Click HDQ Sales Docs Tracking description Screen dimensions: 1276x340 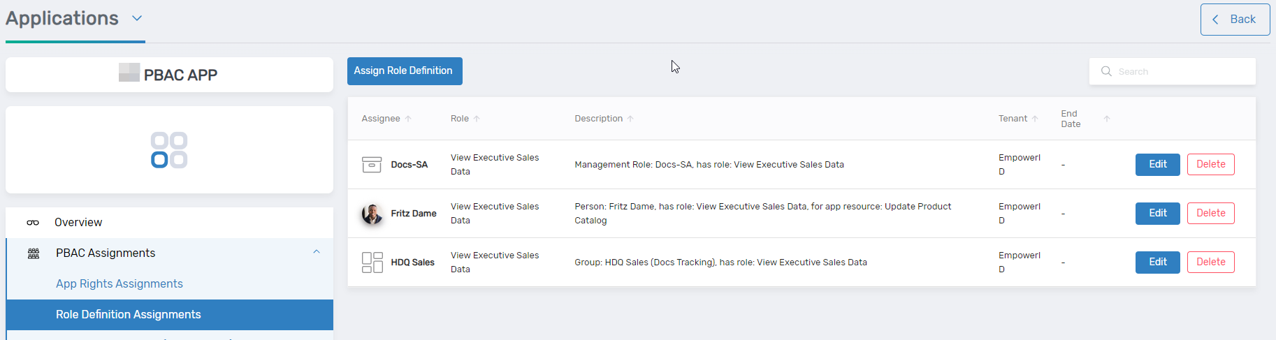click(x=721, y=263)
